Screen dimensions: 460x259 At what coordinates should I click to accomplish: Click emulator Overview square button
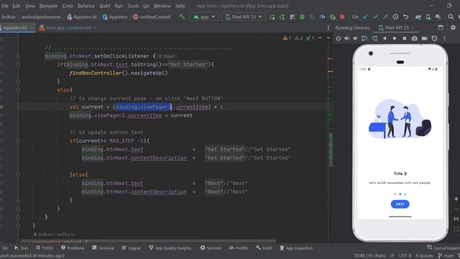405,38
